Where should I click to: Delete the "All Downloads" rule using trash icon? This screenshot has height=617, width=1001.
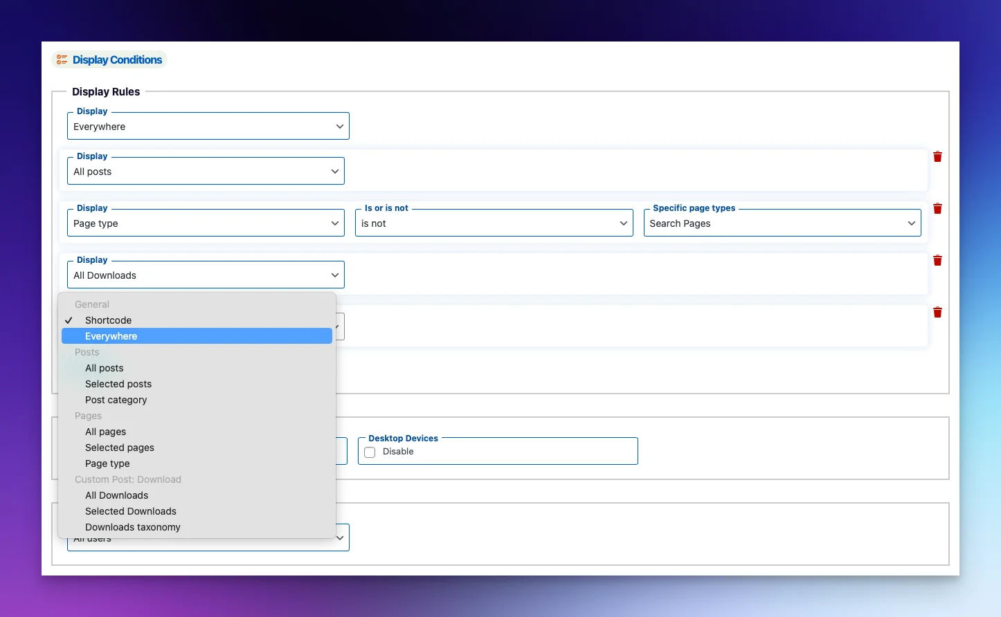click(x=937, y=260)
